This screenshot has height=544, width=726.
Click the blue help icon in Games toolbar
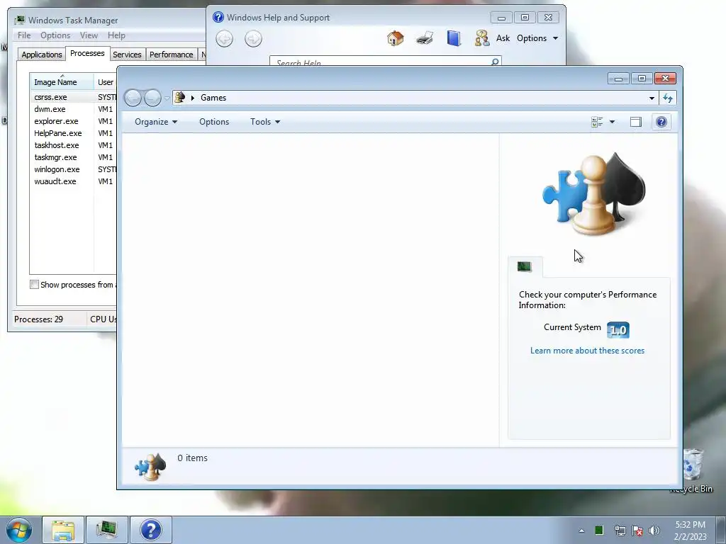pos(661,122)
